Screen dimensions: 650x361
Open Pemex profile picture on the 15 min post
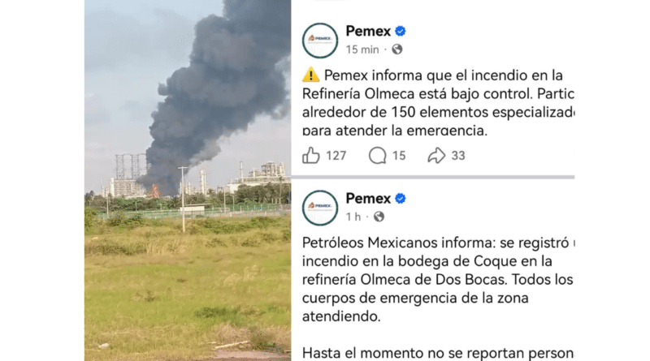(320, 41)
